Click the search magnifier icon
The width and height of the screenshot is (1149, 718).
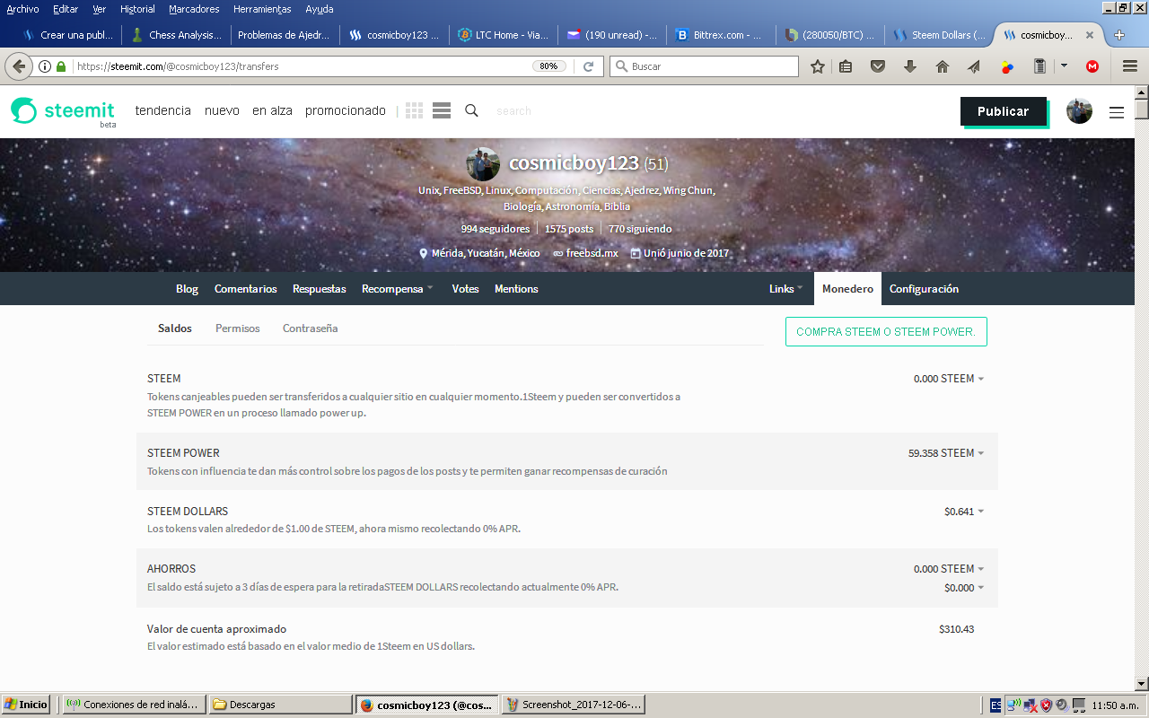click(x=471, y=110)
